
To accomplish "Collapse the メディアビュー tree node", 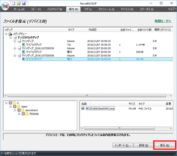I will pos(6,34).
